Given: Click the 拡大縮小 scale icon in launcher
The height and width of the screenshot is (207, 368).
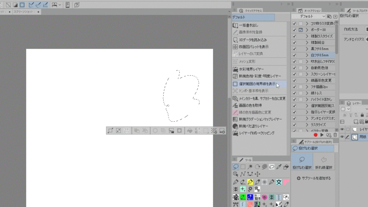Looking at the screenshot, I should click(x=198, y=130).
